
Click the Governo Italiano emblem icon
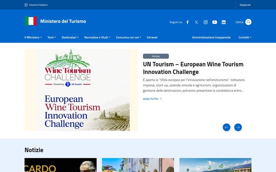point(26,5)
